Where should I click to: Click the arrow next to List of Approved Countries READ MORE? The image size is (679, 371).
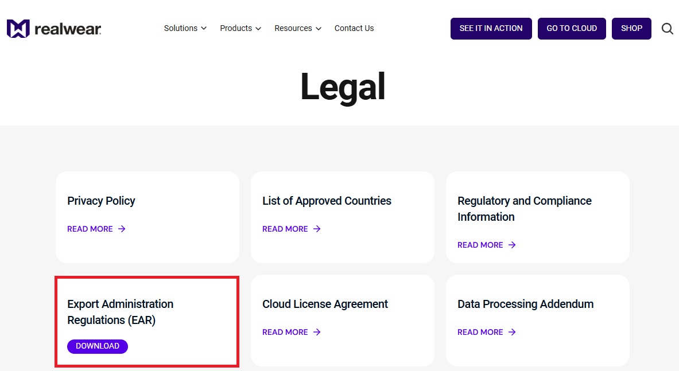click(x=316, y=229)
